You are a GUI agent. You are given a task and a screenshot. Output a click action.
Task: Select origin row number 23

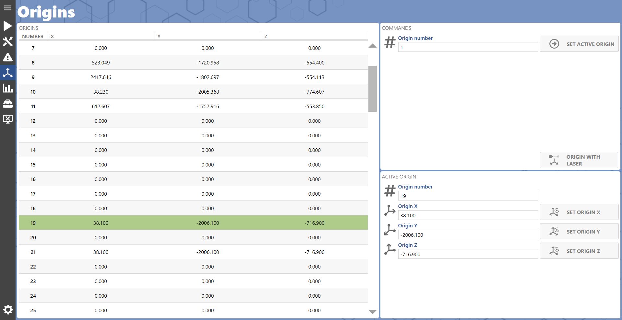pos(193,281)
